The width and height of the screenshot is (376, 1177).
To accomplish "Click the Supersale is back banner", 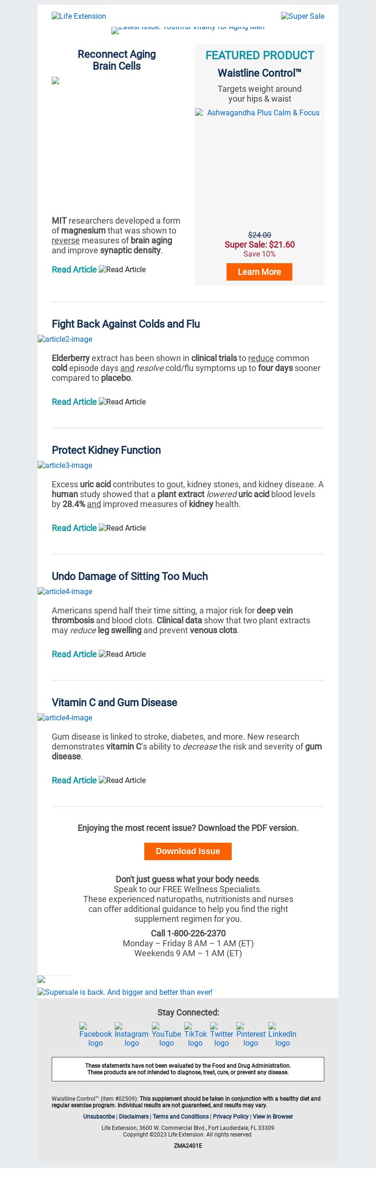I will (x=125, y=992).
